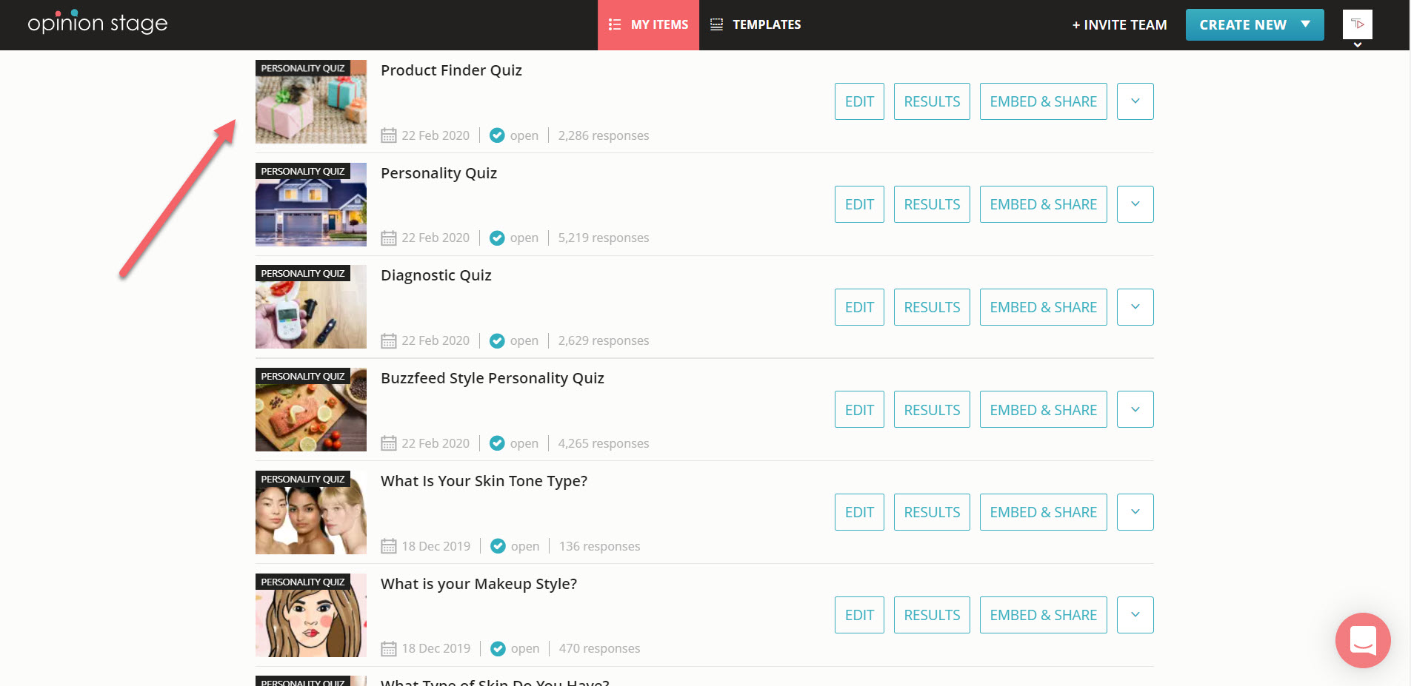Edit the Makeup Style quiz
The height and width of the screenshot is (686, 1411).
pyautogui.click(x=859, y=615)
